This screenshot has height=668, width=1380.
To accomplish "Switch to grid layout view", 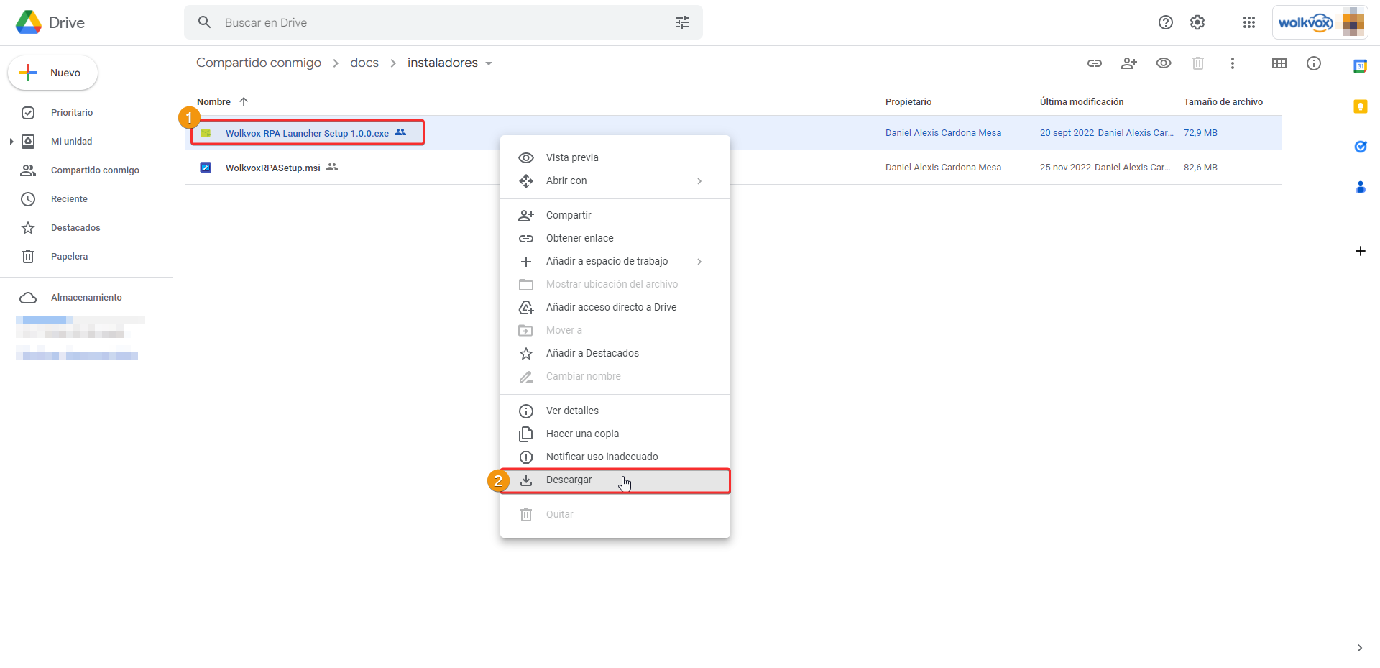I will [x=1279, y=63].
